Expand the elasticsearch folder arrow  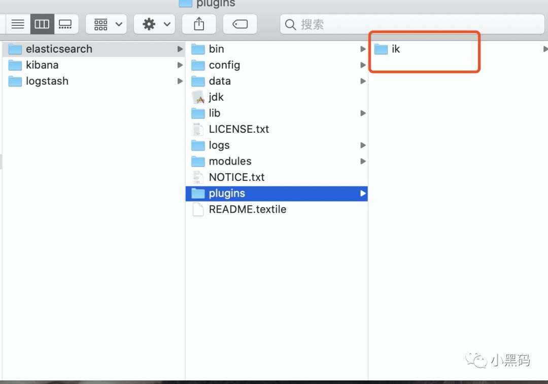tap(180, 49)
